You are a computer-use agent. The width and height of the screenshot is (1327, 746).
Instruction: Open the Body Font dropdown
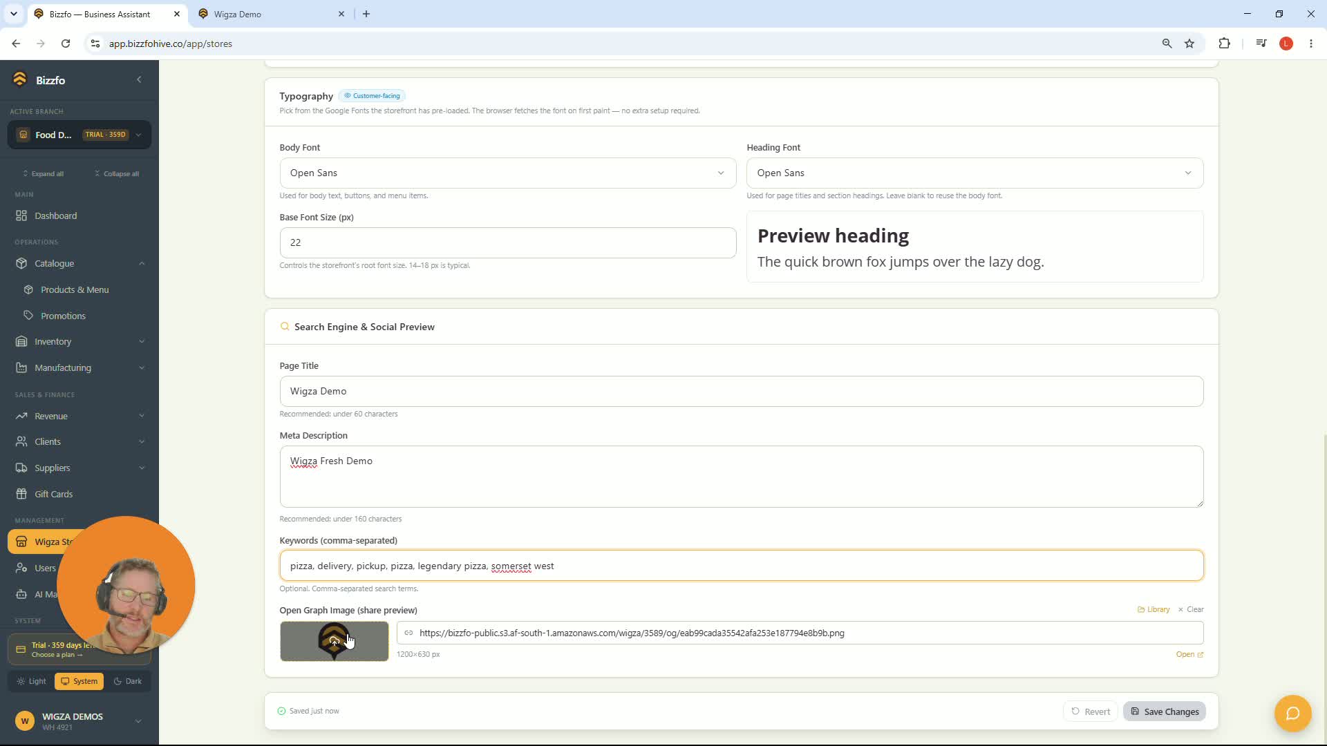(507, 173)
